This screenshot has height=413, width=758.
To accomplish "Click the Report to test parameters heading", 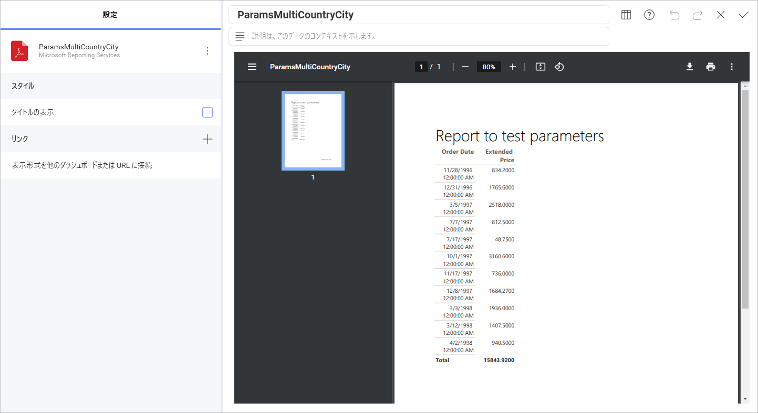I will pyautogui.click(x=520, y=136).
